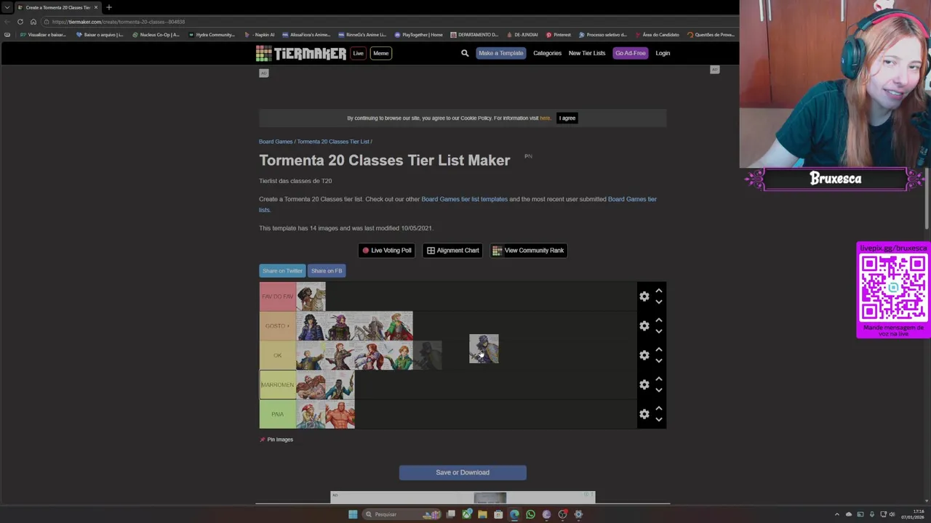Open File Explorer from taskbar

click(x=482, y=514)
